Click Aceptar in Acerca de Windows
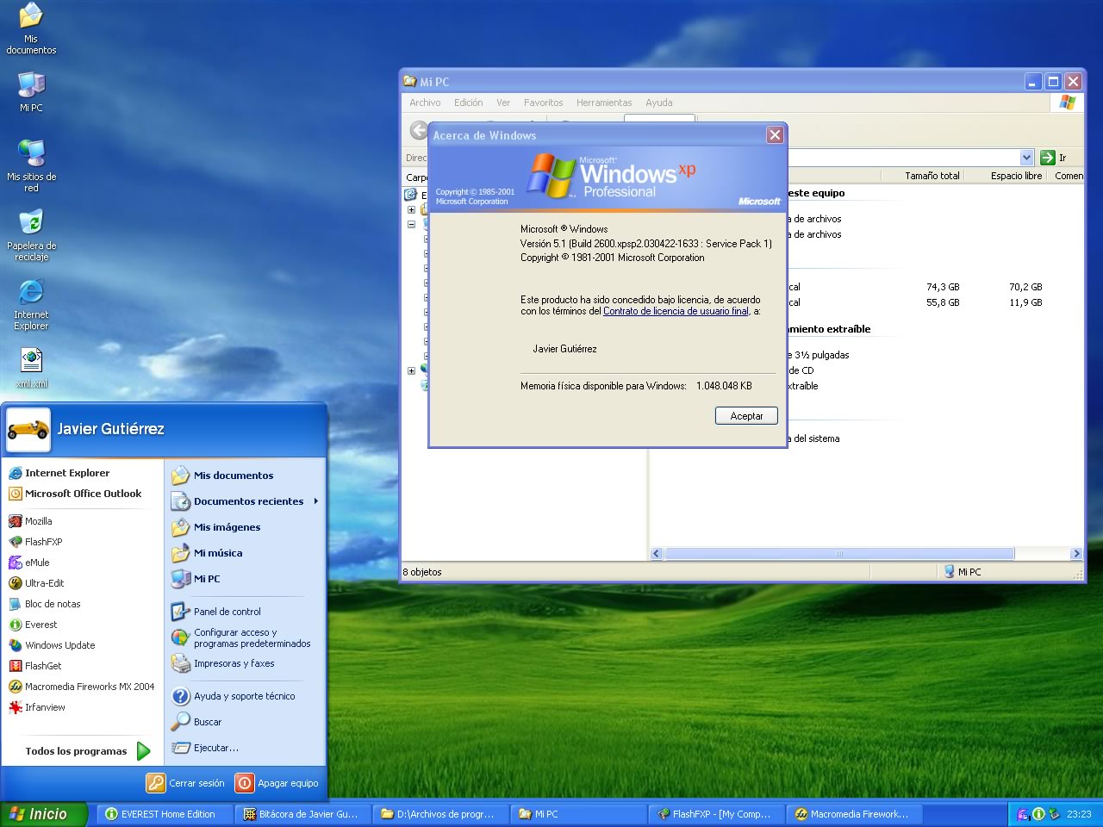Viewport: 1103px width, 827px height. click(746, 416)
